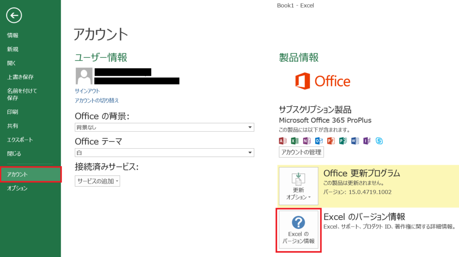Open the Office の背景 dropdown

pyautogui.click(x=164, y=127)
